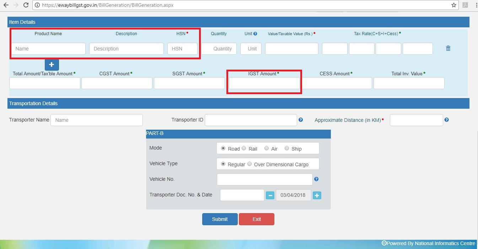Choose Over Dimensional Cargo vehicle type
Image resolution: width=478 pixels, height=249 pixels.
(249, 164)
